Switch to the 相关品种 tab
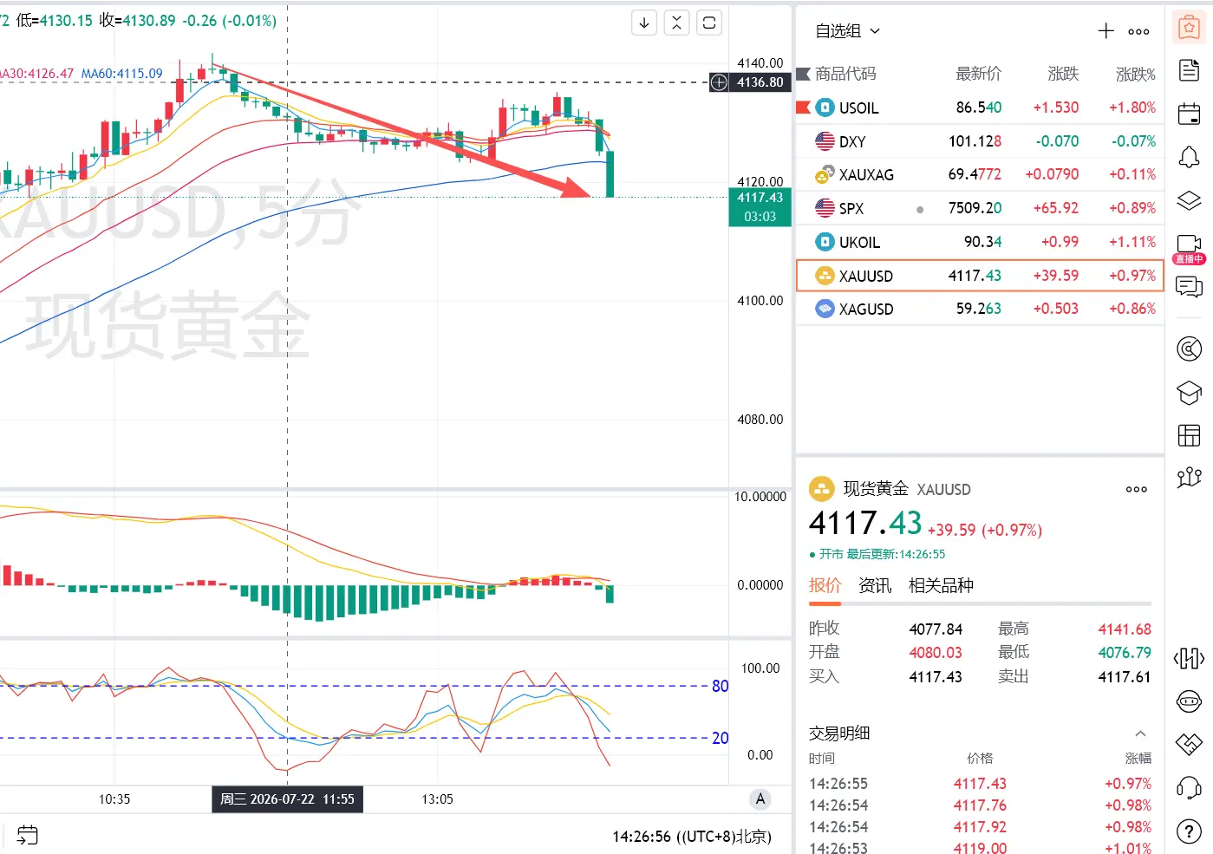 pyautogui.click(x=941, y=585)
